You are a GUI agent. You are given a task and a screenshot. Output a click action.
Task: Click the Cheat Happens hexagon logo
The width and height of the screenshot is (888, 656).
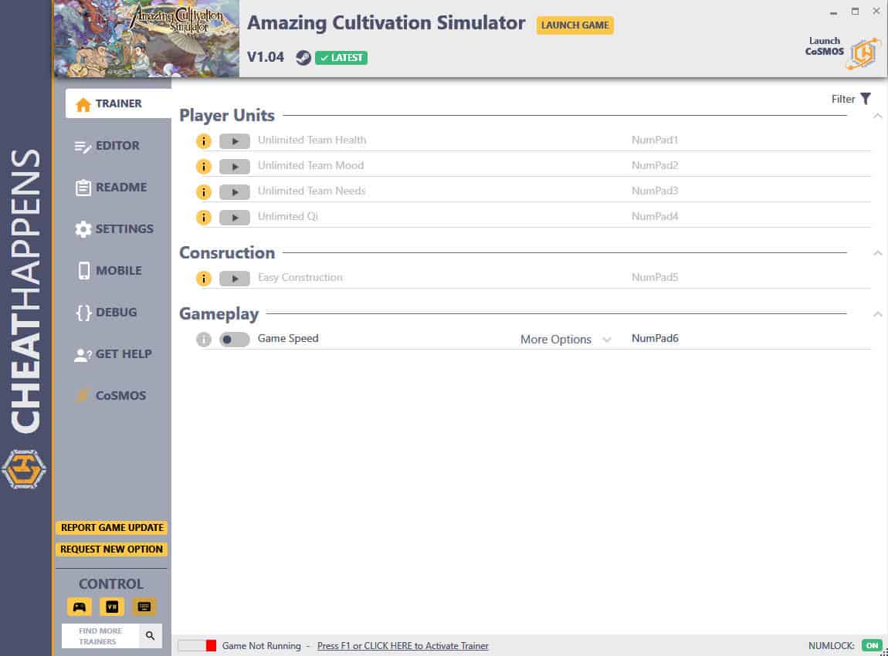point(24,469)
